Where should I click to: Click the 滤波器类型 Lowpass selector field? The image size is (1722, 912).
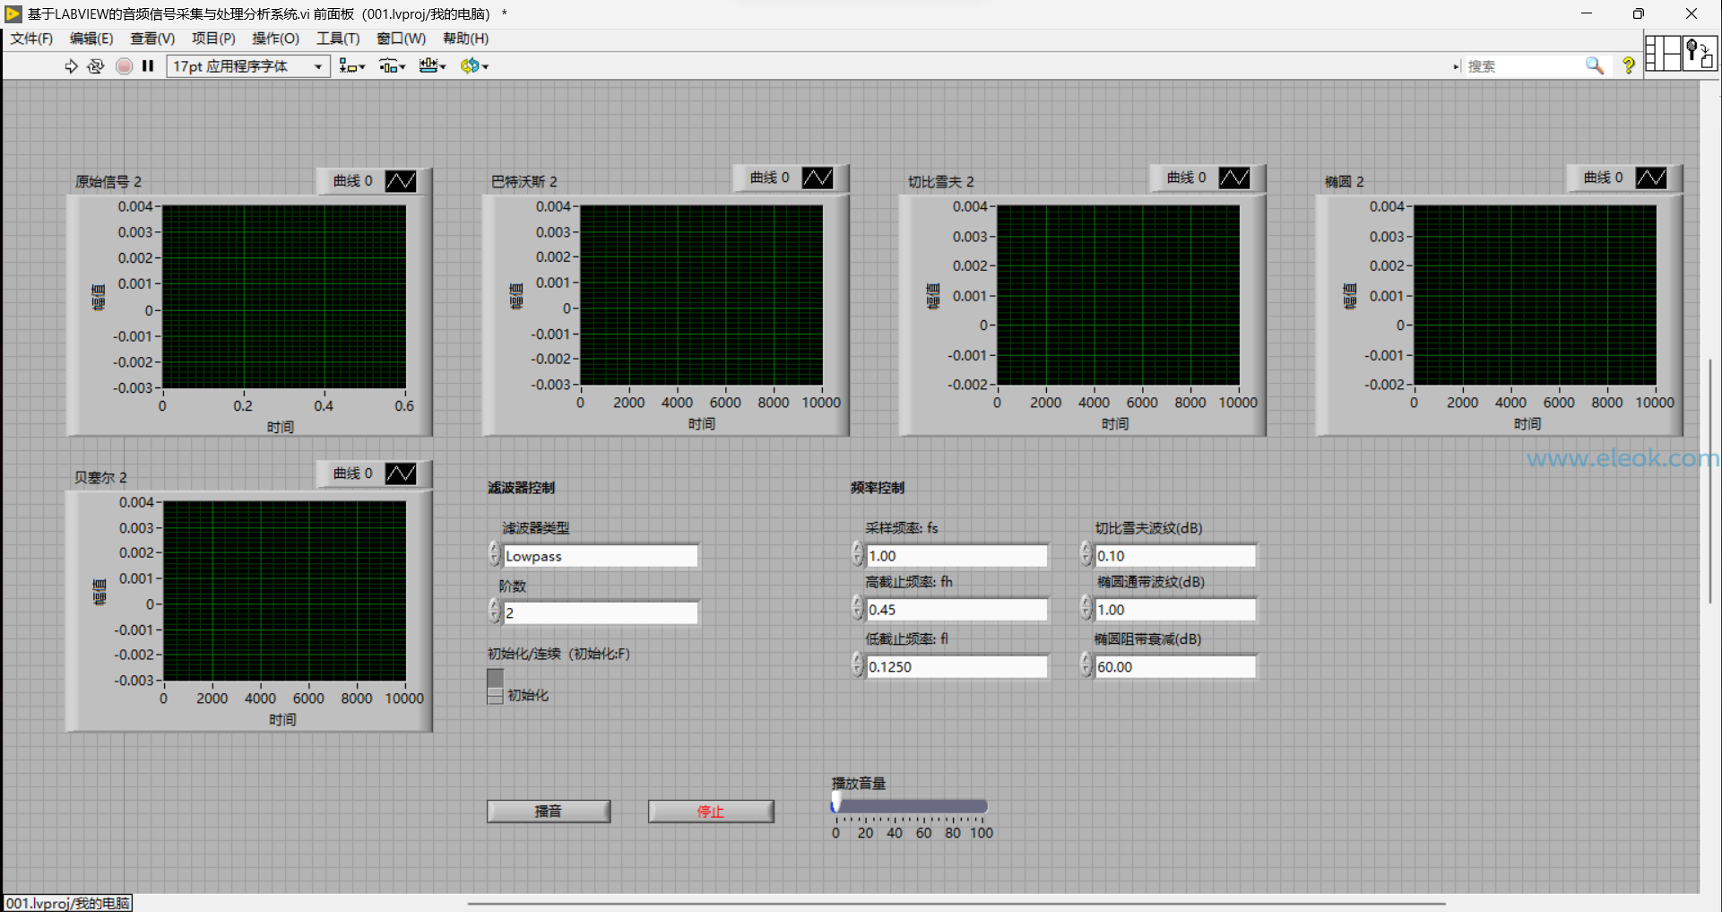(x=601, y=556)
